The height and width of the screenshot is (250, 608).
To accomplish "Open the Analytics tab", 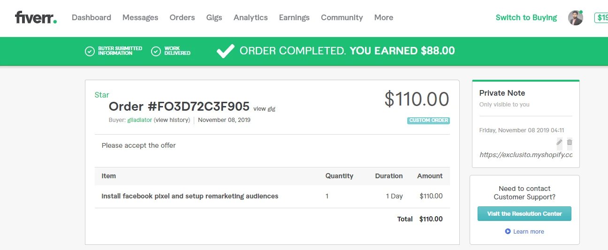I will [x=251, y=18].
